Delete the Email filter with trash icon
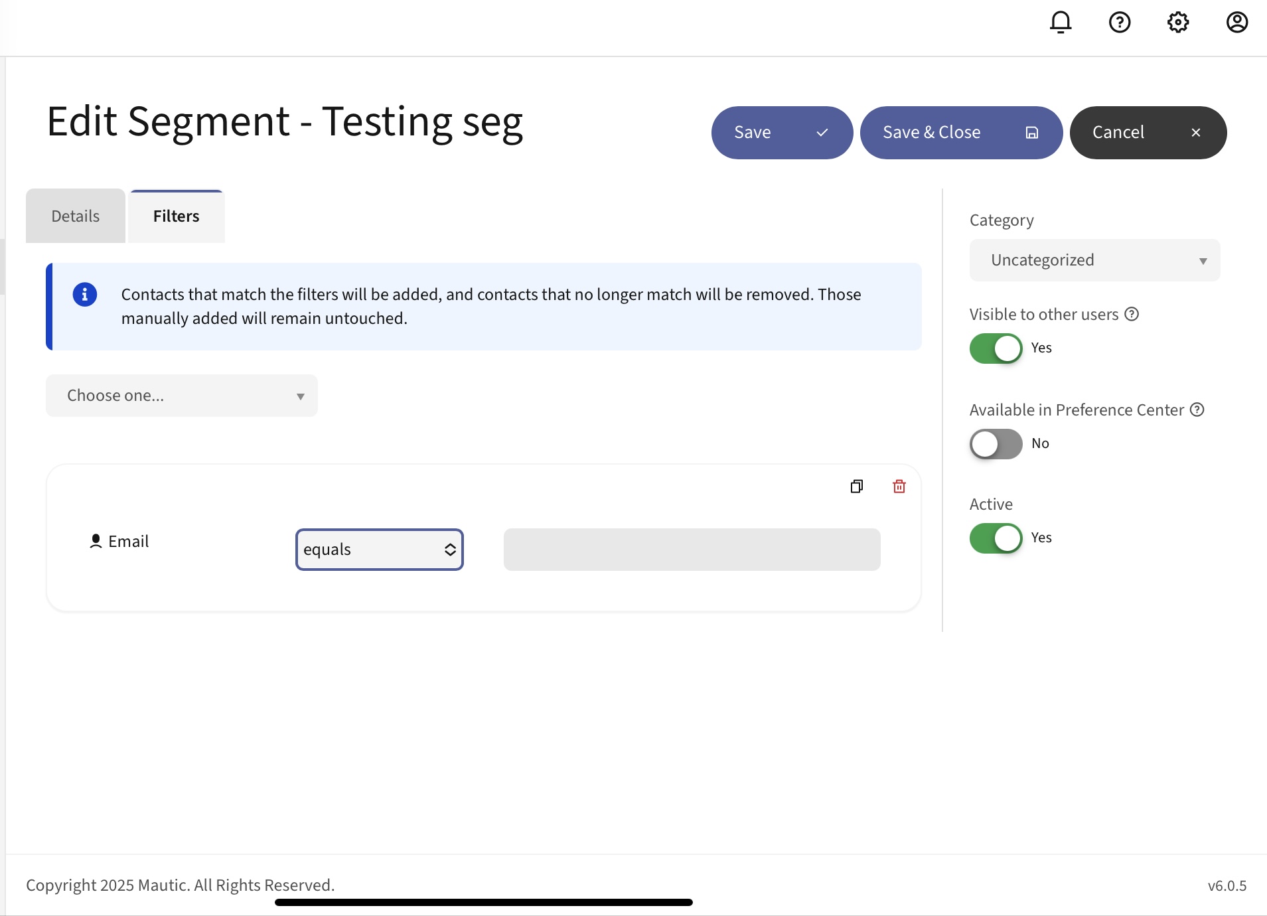The height and width of the screenshot is (916, 1267). point(899,487)
